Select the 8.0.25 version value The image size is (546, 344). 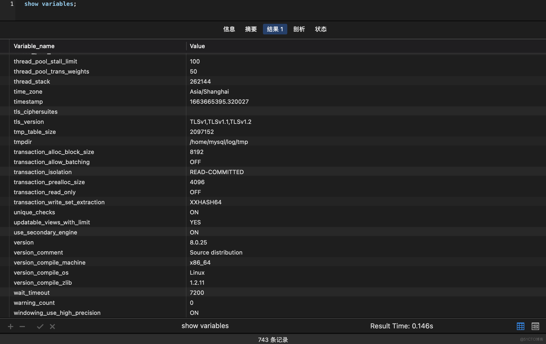pos(198,242)
